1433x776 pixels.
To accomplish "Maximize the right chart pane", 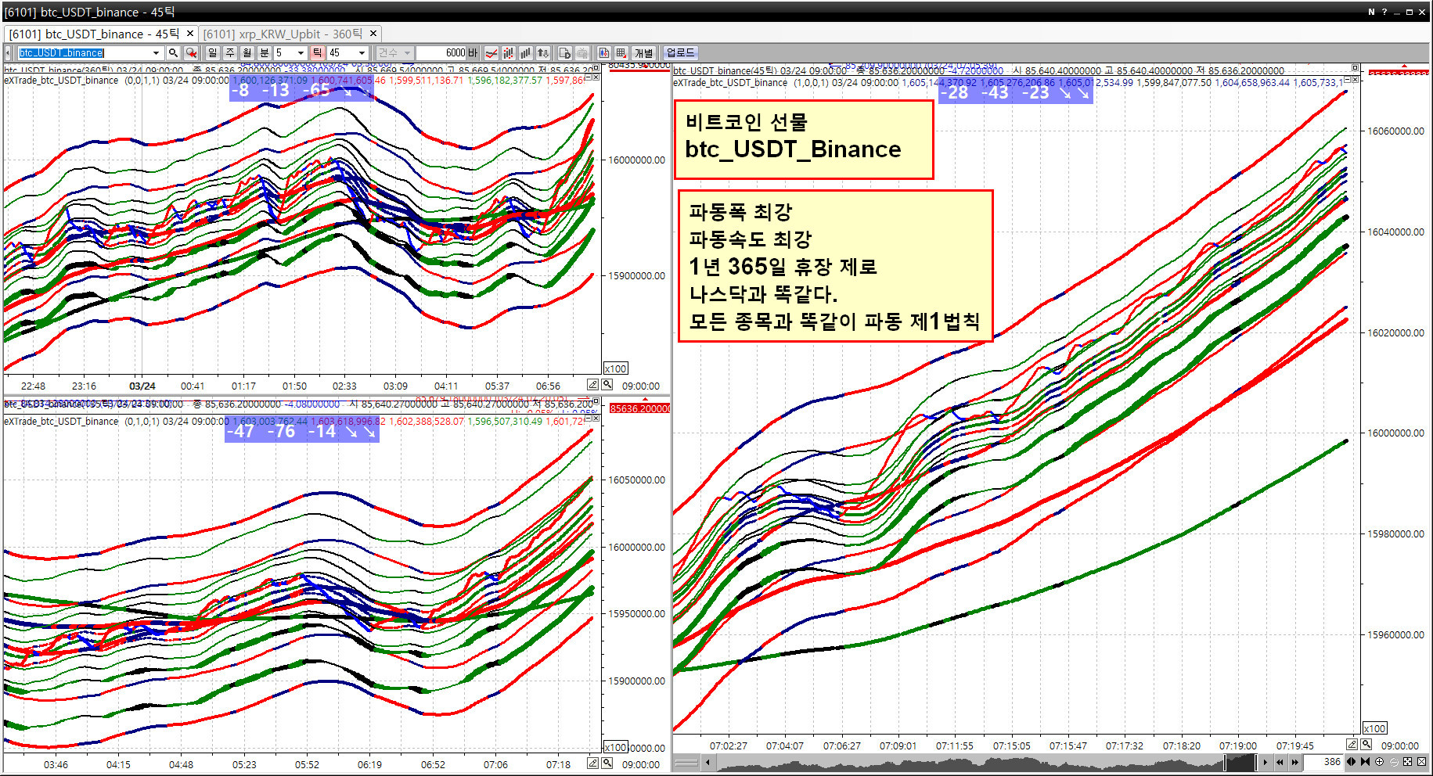I will pos(1355,69).
